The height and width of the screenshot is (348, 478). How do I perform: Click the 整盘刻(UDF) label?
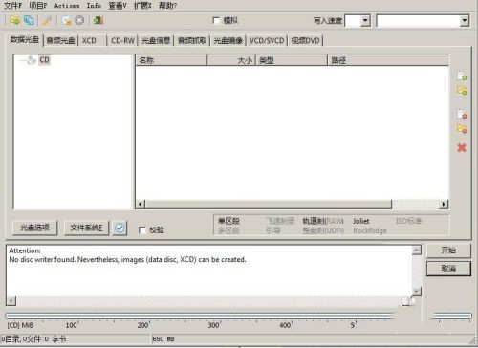click(x=323, y=230)
